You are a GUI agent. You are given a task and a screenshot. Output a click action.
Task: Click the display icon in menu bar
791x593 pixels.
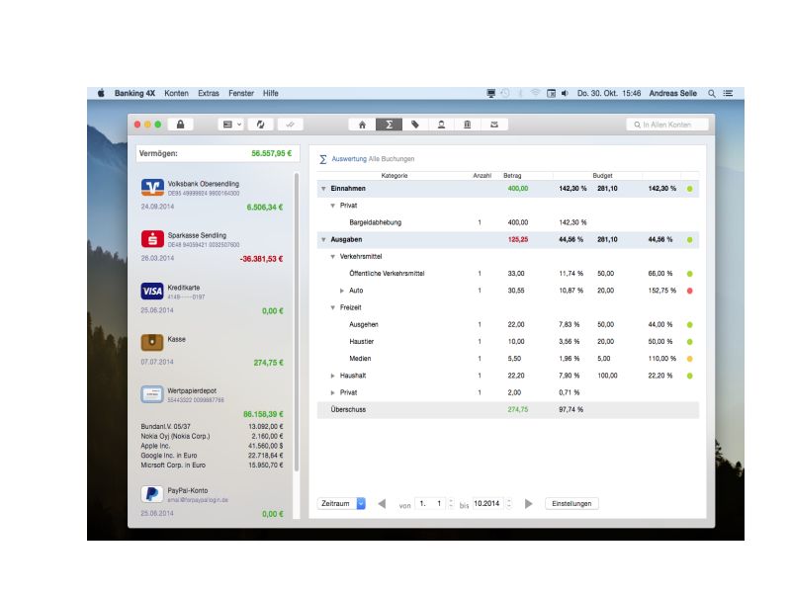pos(490,93)
